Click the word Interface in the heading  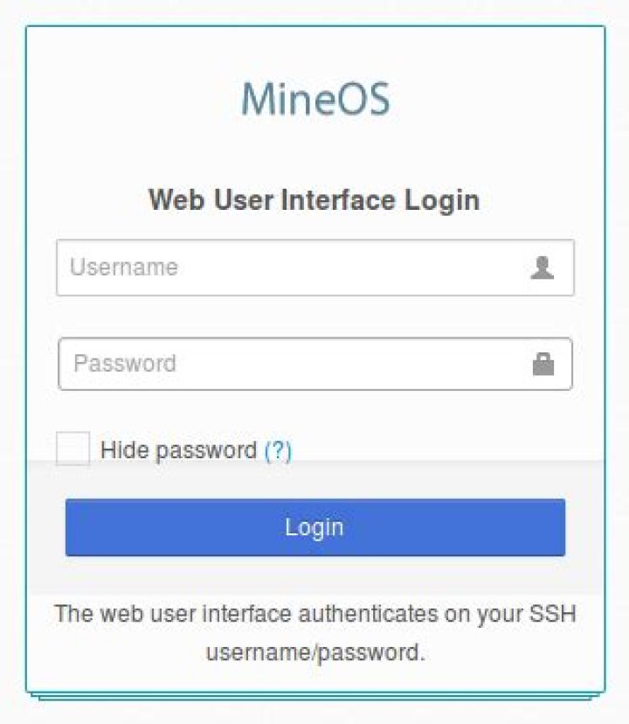(x=337, y=200)
